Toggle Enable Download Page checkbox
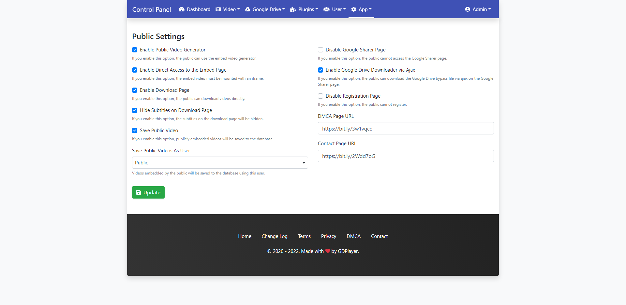This screenshot has width=626, height=305. pos(135,90)
